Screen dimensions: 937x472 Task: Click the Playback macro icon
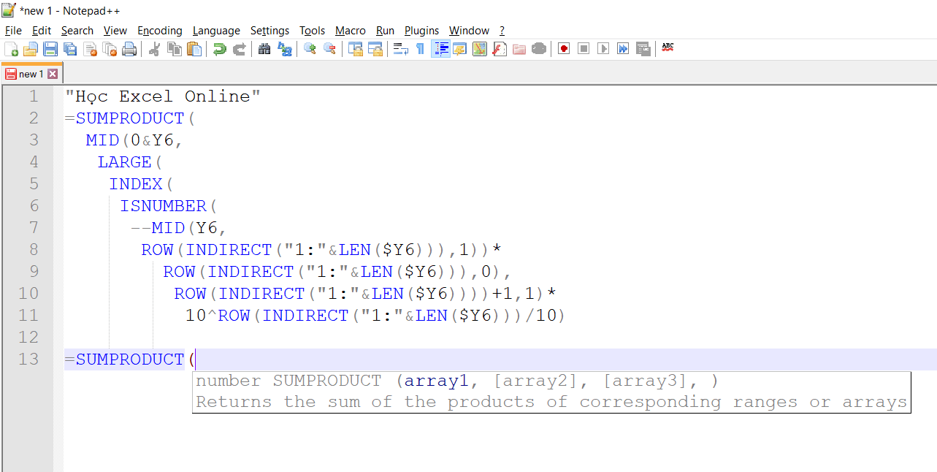pos(603,49)
